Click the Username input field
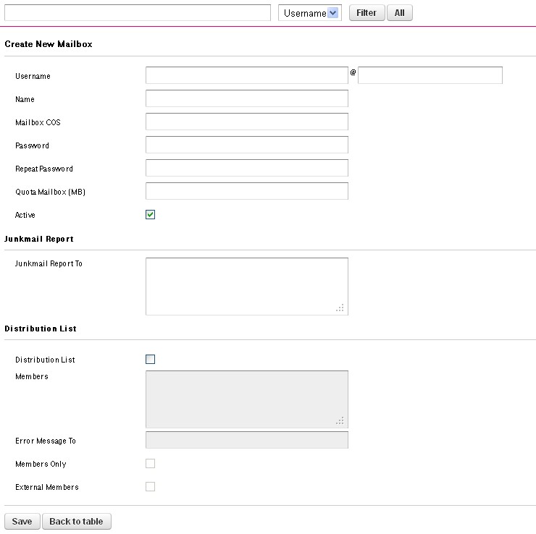This screenshot has height=534, width=536. [x=247, y=75]
